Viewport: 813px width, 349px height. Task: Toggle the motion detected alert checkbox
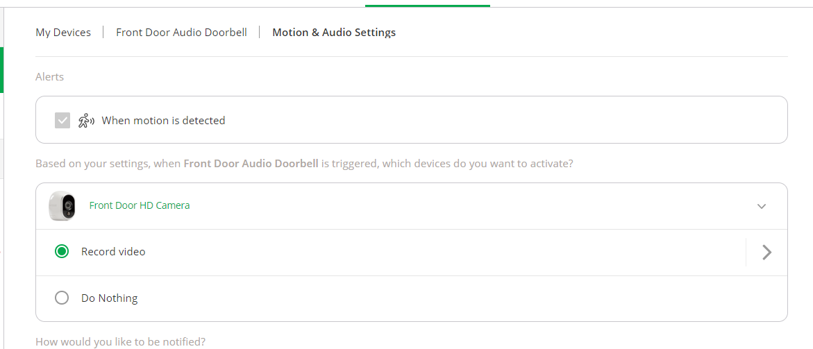[x=62, y=121]
